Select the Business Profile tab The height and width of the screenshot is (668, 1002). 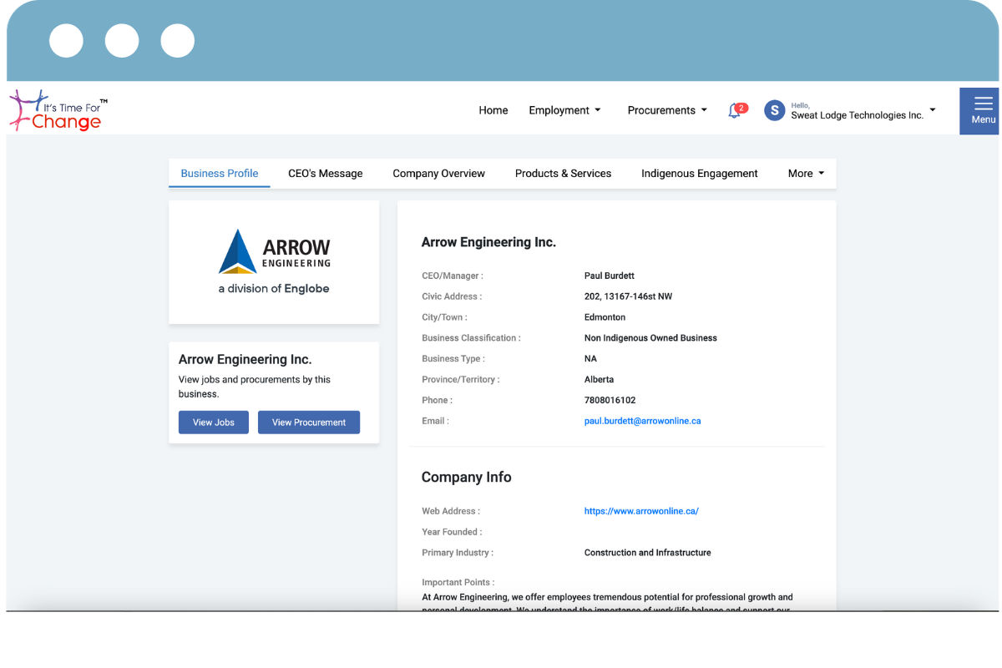220,174
